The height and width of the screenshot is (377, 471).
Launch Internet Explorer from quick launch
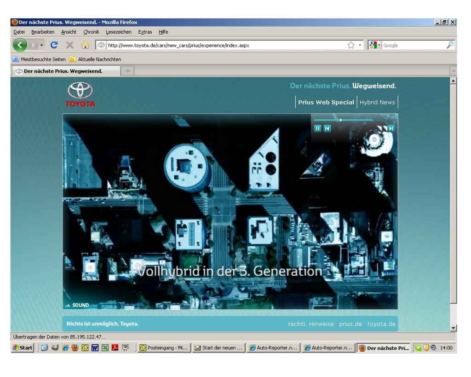click(x=65, y=348)
